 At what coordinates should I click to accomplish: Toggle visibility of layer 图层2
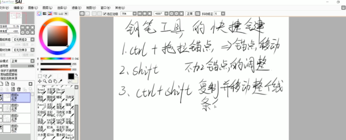point(1,116)
